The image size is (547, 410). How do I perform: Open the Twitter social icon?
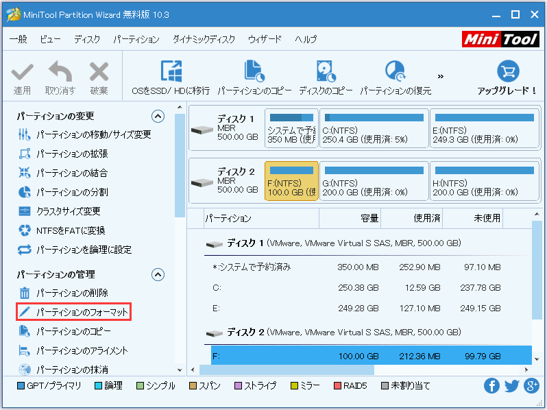(511, 386)
